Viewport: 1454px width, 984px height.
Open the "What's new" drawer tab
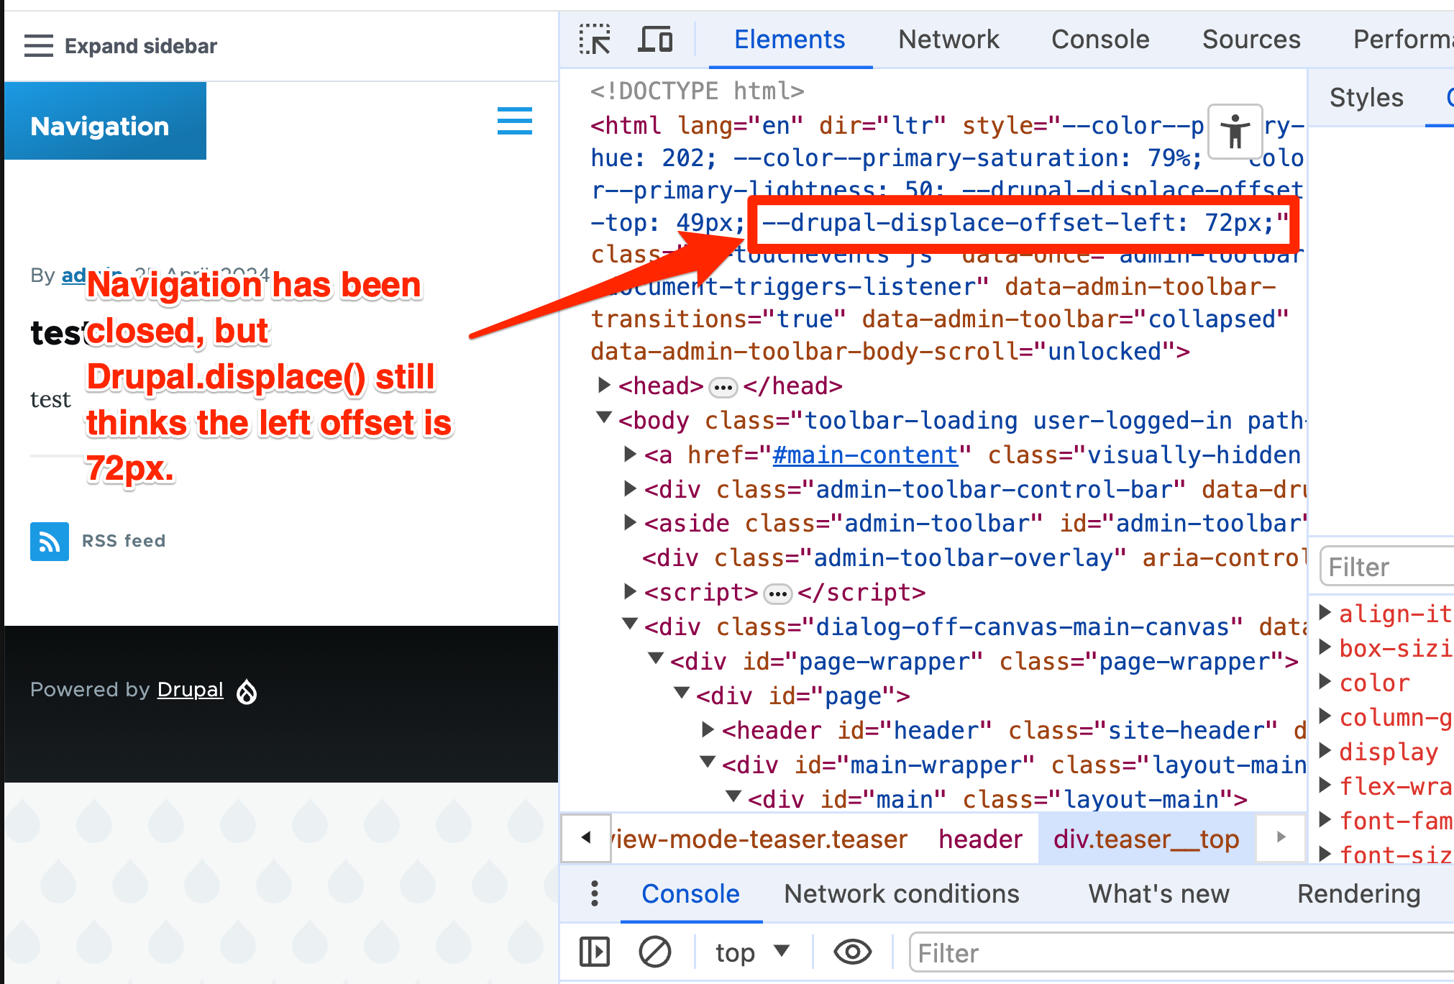pyautogui.click(x=1158, y=893)
